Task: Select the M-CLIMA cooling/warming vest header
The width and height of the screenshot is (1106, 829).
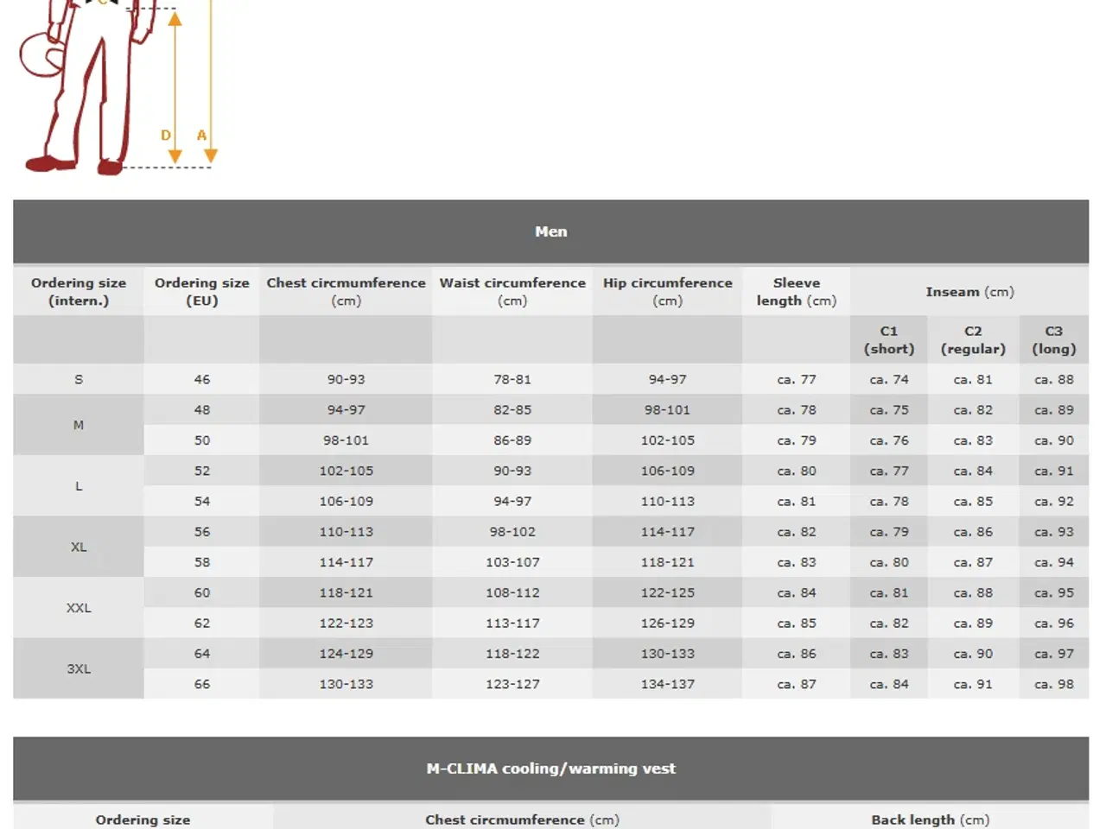Action: point(550,769)
